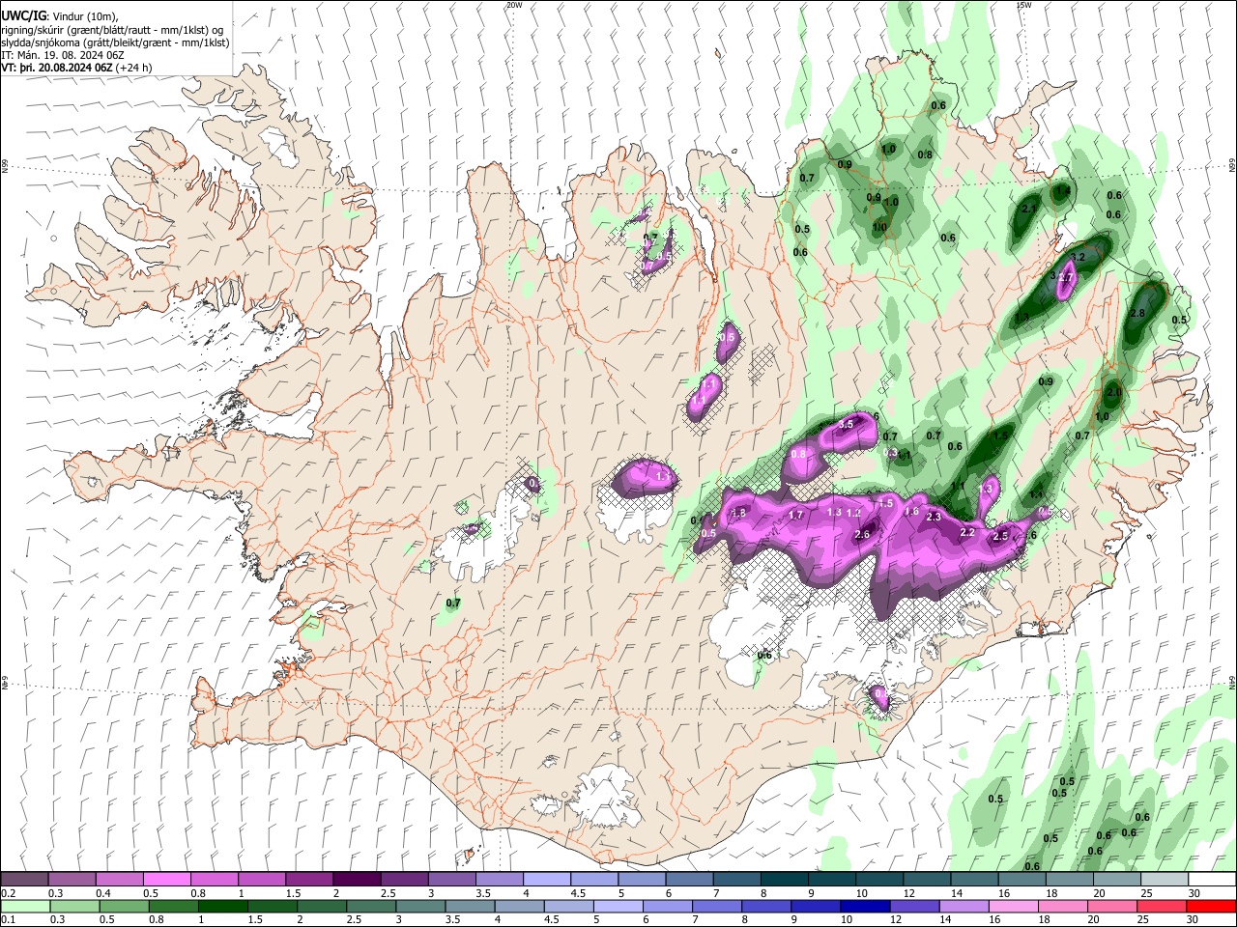Click the 2.6 snowfall value on the map

(x=862, y=535)
